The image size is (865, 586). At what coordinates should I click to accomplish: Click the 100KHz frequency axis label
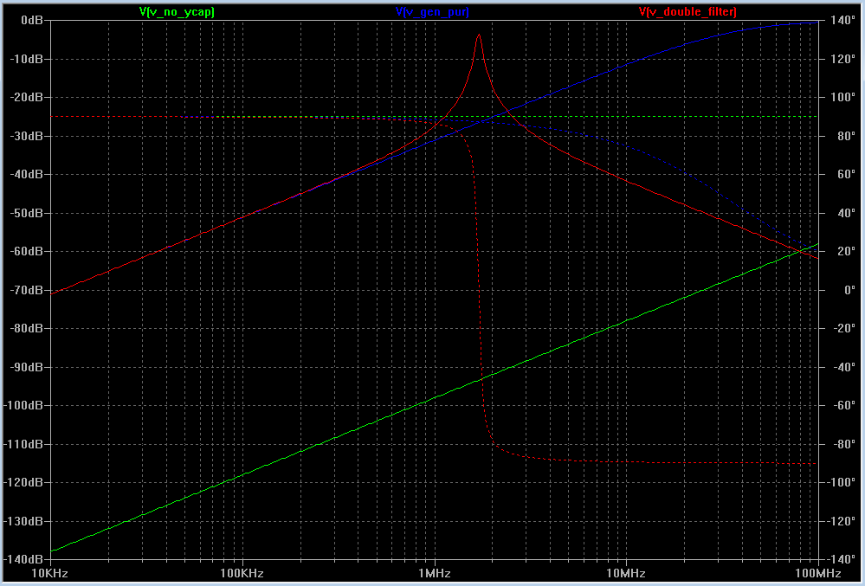point(242,574)
